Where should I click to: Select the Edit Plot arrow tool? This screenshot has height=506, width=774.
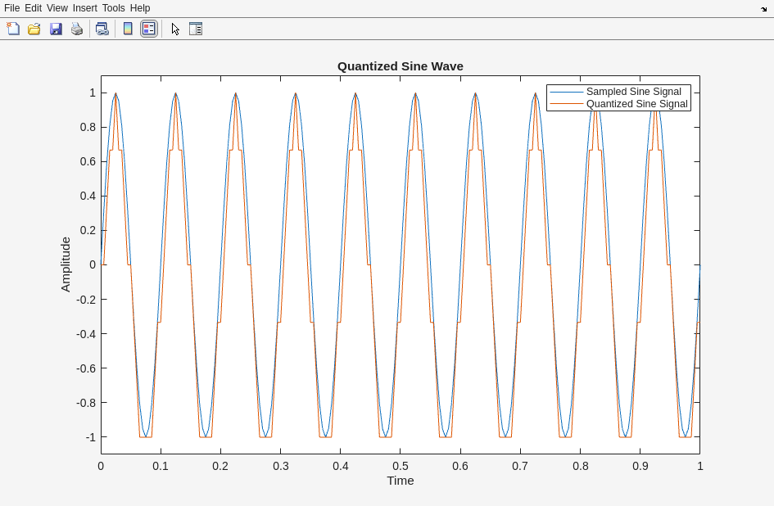175,29
